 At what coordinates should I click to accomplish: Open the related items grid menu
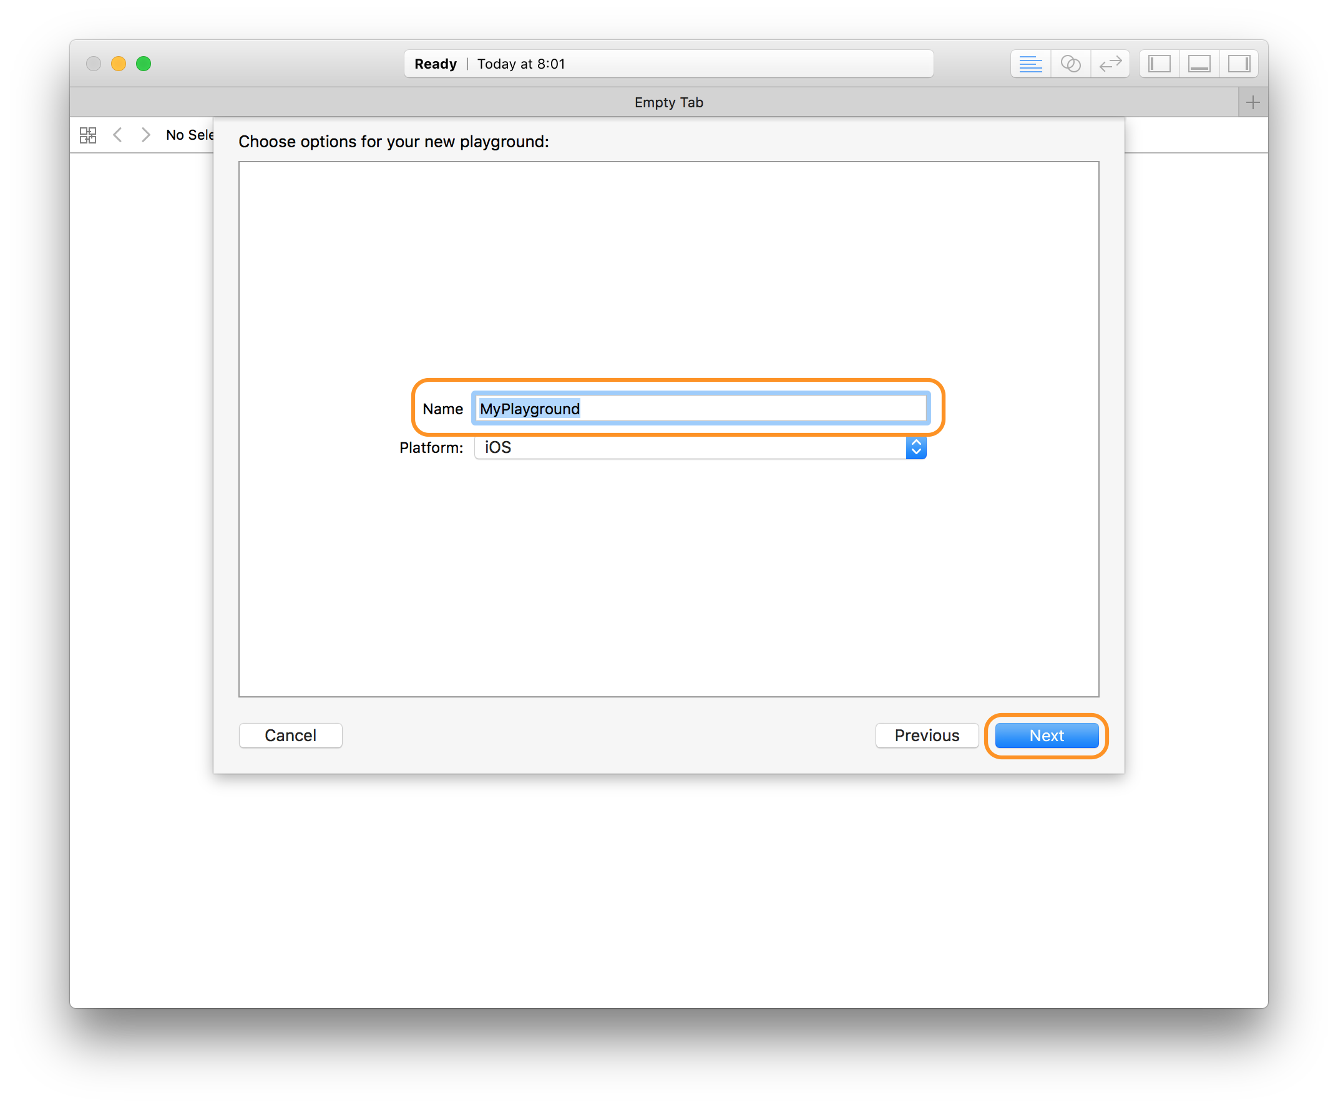88,135
